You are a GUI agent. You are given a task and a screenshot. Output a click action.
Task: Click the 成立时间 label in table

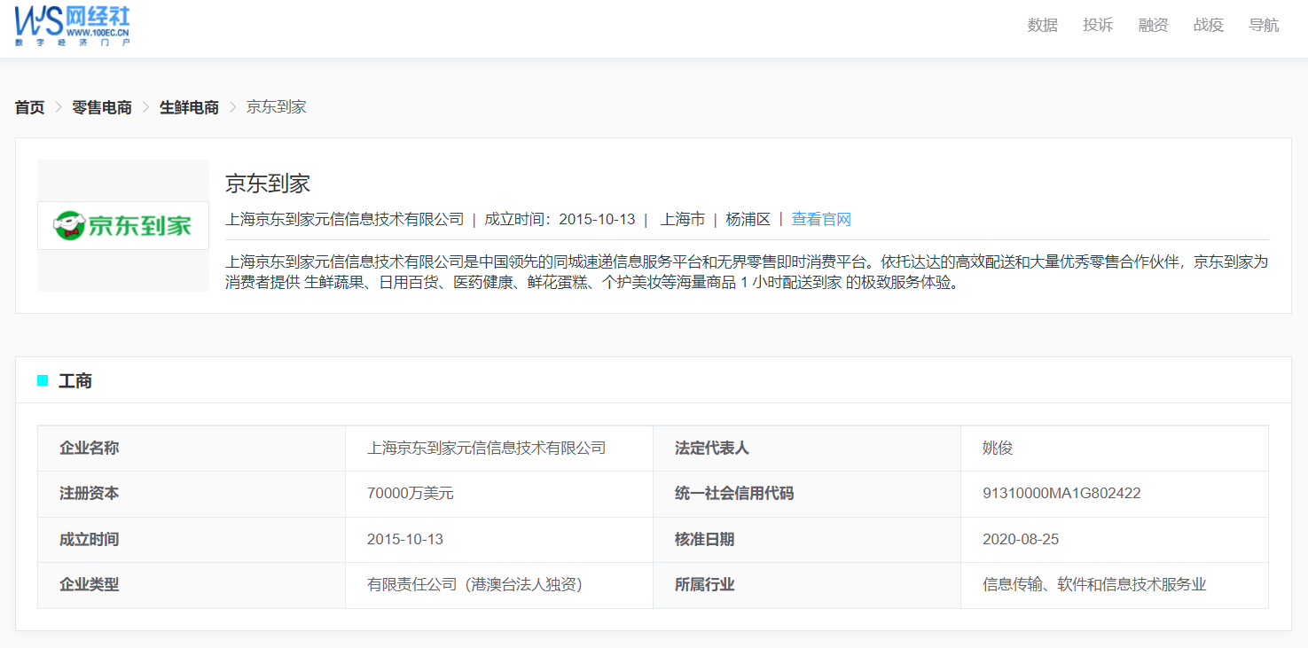(x=89, y=539)
